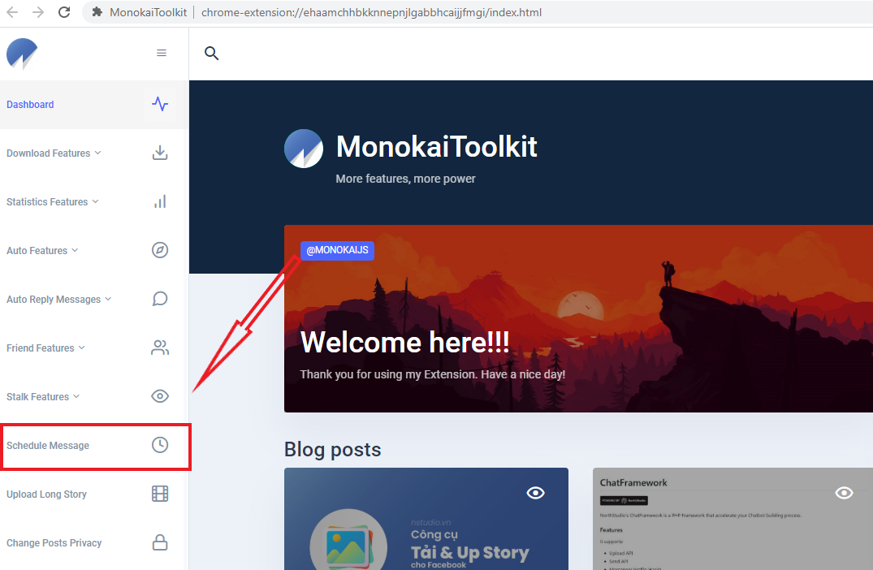
Task: Click the Change Posts Privacy lock icon
Action: click(160, 542)
